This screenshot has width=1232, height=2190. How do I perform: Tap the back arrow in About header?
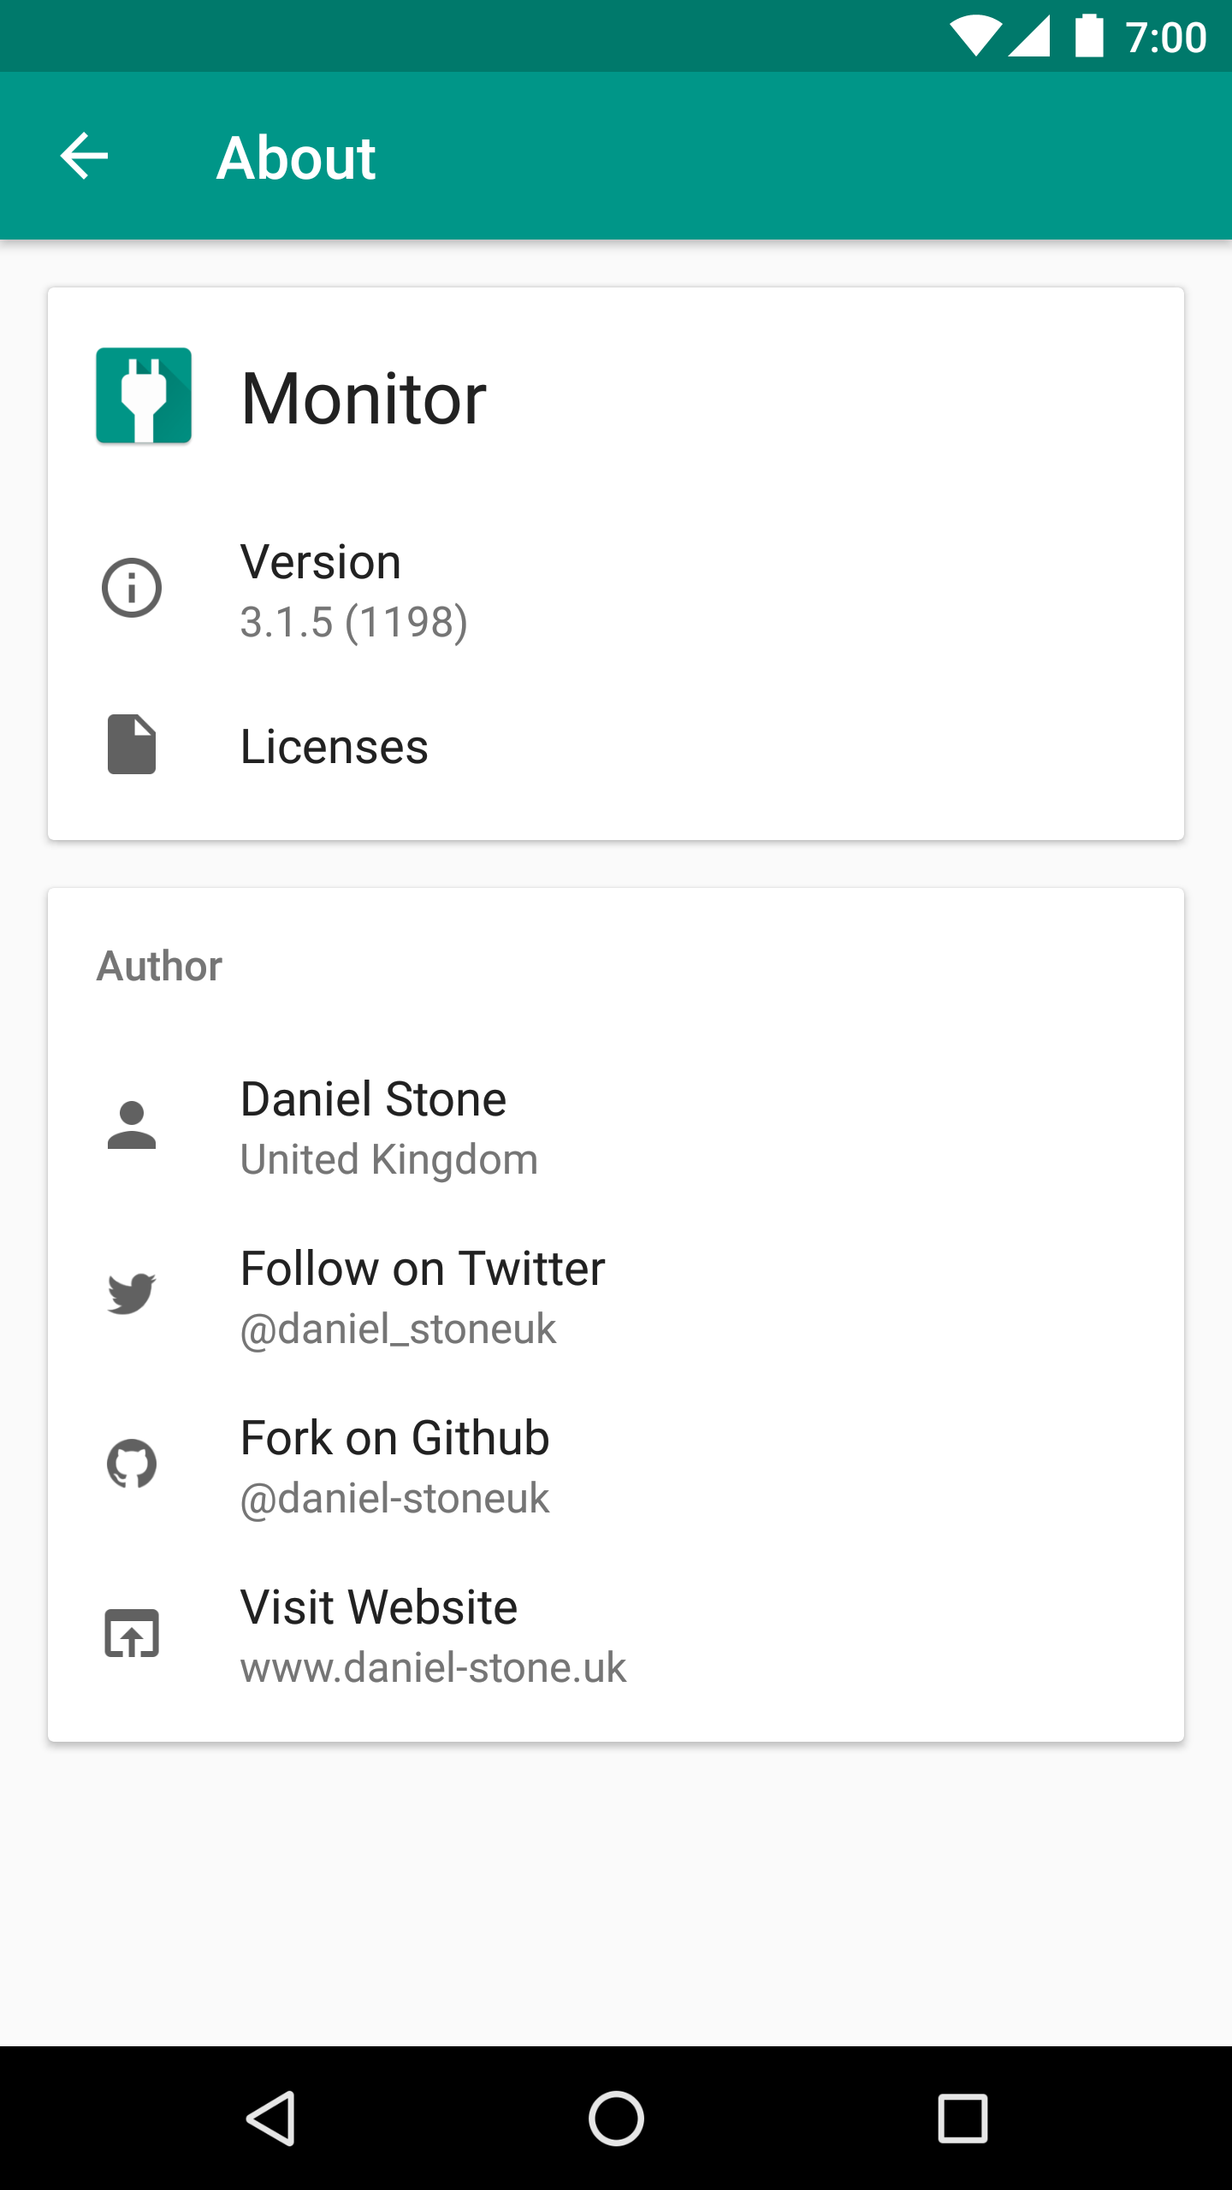(84, 156)
